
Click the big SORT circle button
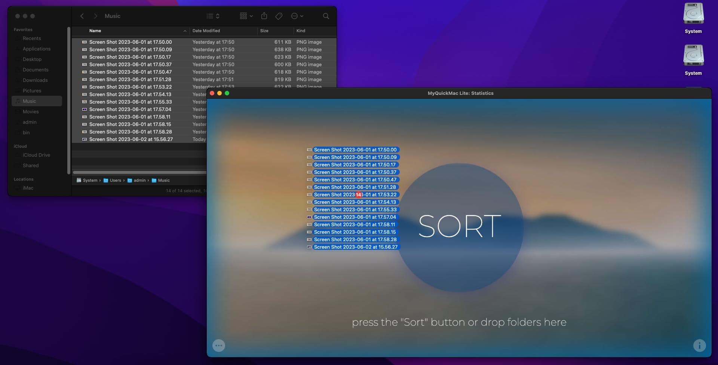[x=459, y=227]
